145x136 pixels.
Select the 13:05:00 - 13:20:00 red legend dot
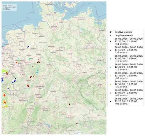111,93
